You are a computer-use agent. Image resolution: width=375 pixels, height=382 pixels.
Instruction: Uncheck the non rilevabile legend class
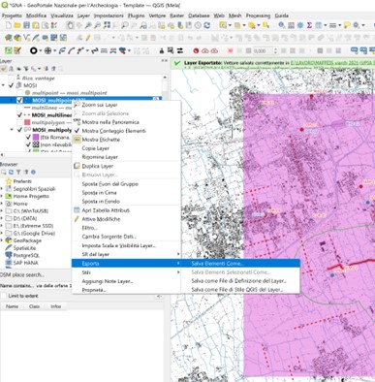coord(28,144)
